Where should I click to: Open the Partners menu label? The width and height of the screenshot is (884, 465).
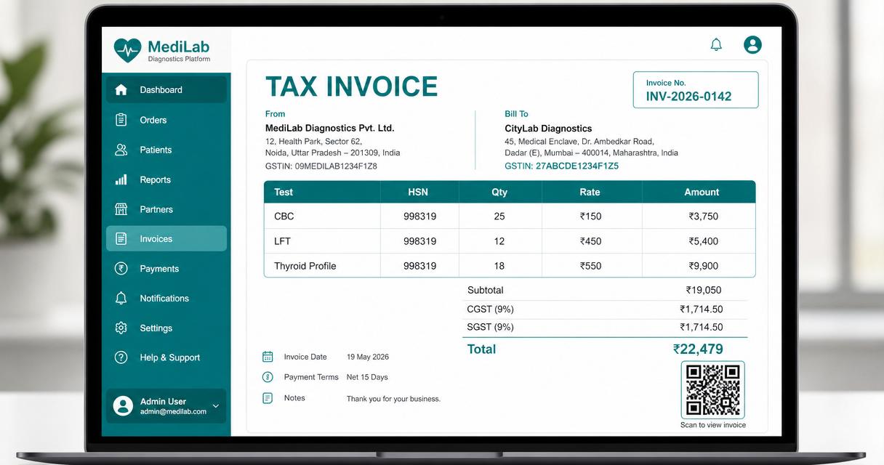(x=156, y=209)
